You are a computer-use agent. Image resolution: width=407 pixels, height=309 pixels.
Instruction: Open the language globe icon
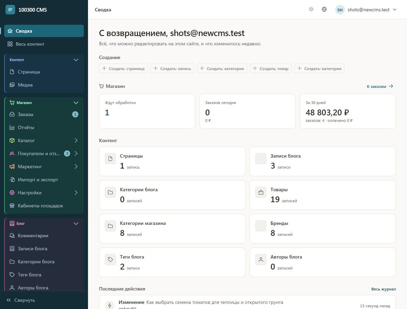click(x=324, y=9)
